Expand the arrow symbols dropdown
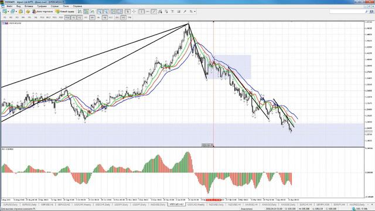The width and height of the screenshot is (375, 211). [195, 12]
